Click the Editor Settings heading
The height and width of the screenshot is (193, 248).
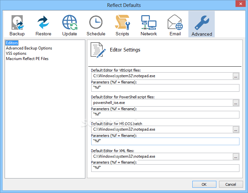(125, 50)
